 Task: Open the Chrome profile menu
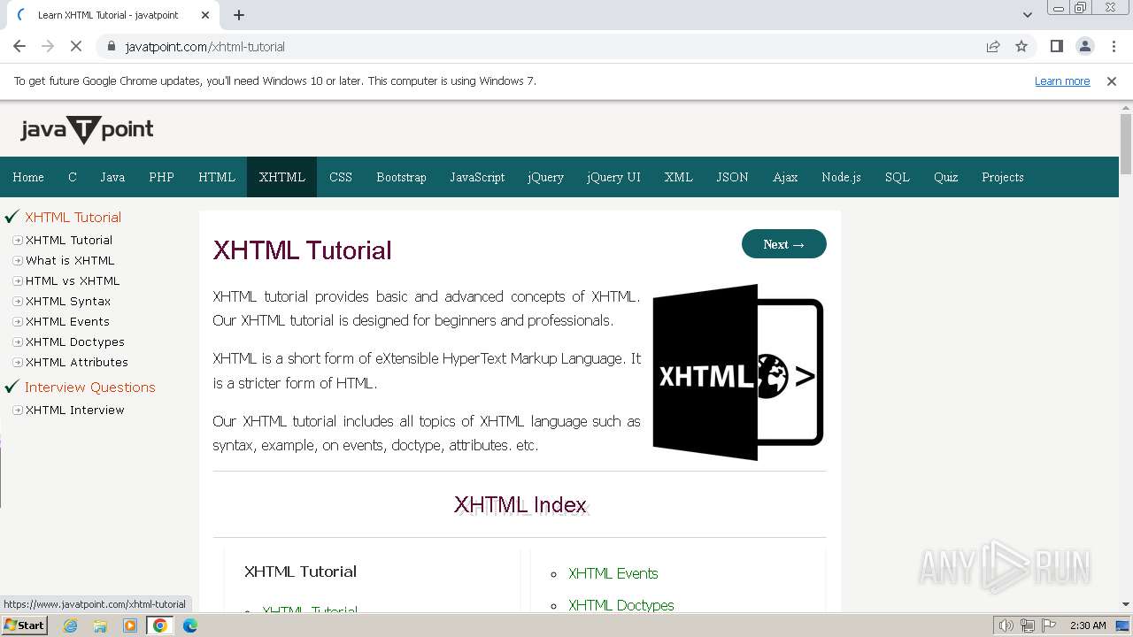[x=1084, y=47]
